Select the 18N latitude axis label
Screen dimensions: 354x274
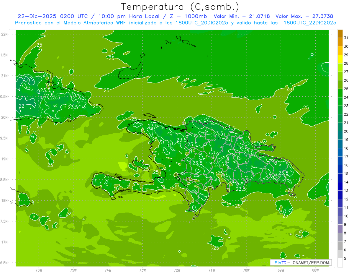click(x=5, y=200)
